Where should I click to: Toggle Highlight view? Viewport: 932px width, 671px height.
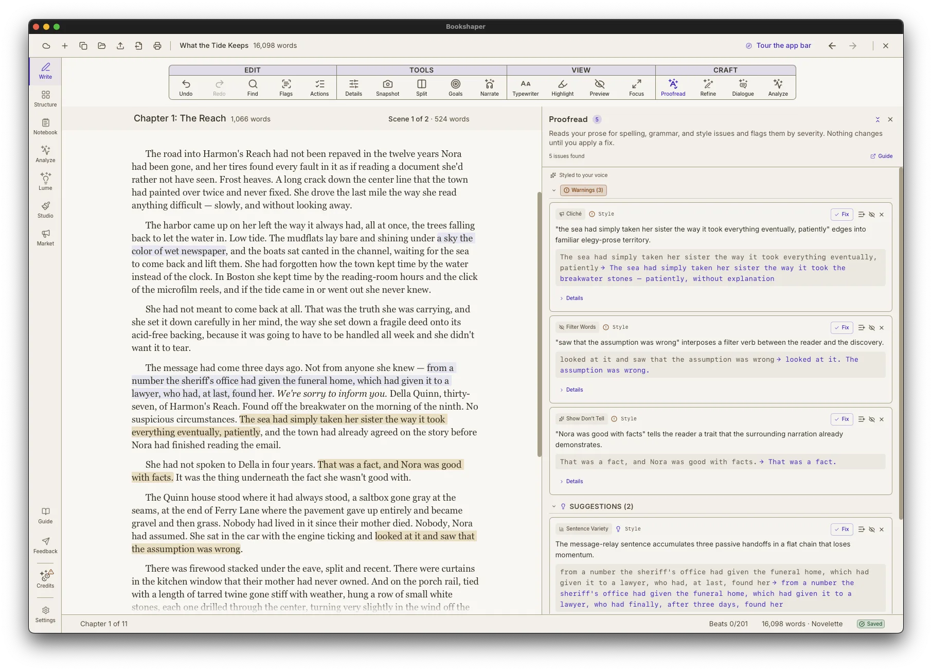tap(562, 87)
